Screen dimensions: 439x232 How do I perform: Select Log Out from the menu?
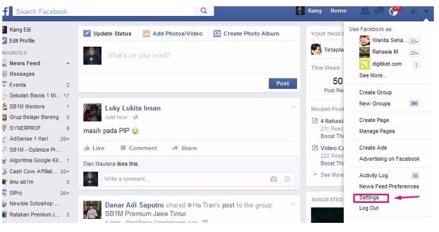[x=369, y=208]
